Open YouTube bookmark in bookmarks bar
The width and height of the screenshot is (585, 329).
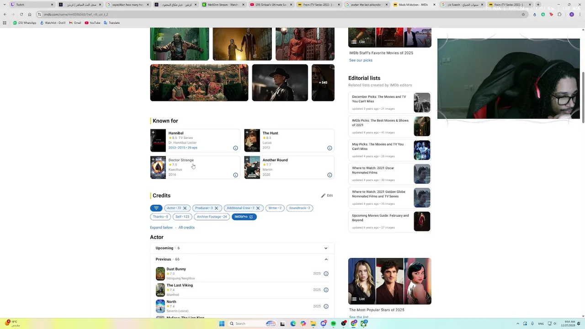pyautogui.click(x=92, y=23)
